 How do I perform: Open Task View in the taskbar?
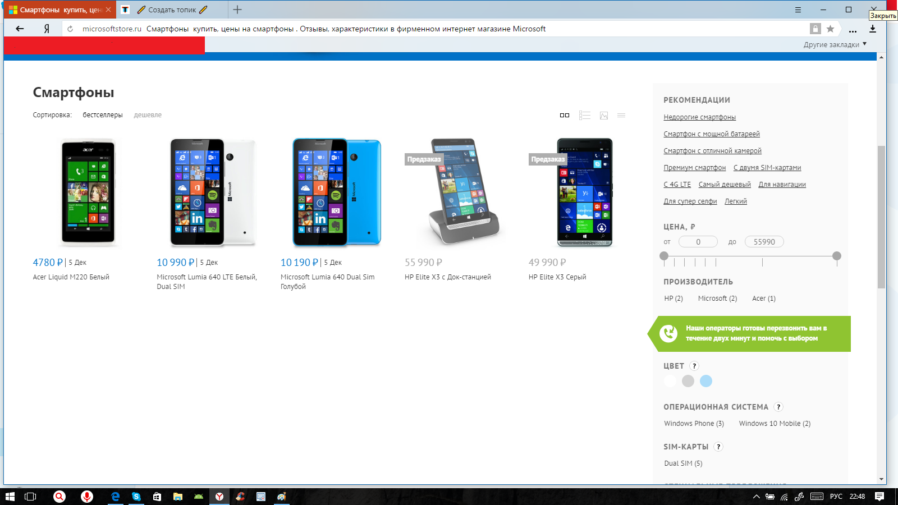(x=30, y=497)
